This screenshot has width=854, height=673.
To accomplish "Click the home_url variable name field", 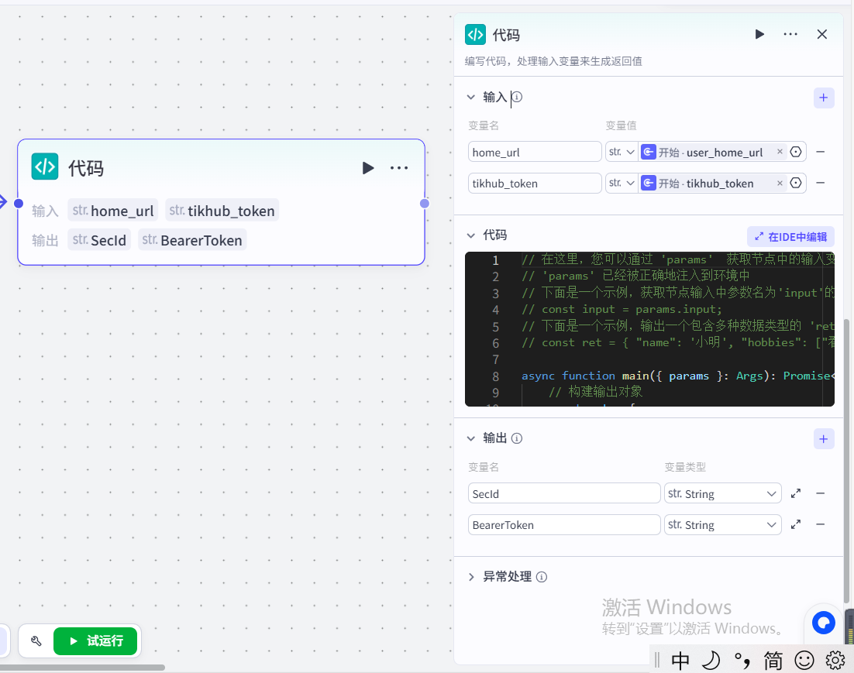I will [x=535, y=152].
